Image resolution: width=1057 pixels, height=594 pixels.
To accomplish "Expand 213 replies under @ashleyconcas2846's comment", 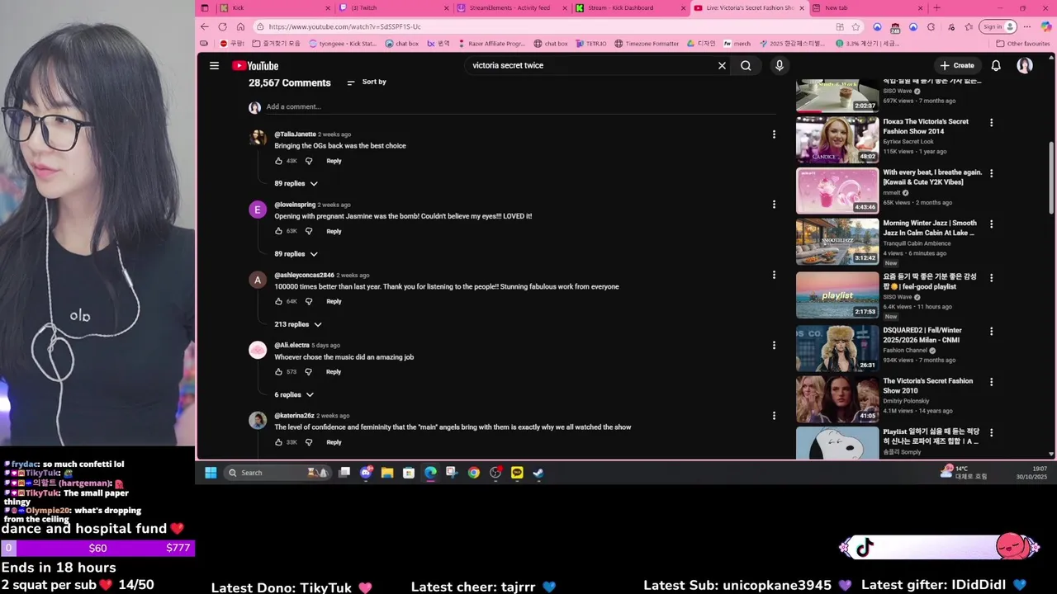I will pos(298,324).
